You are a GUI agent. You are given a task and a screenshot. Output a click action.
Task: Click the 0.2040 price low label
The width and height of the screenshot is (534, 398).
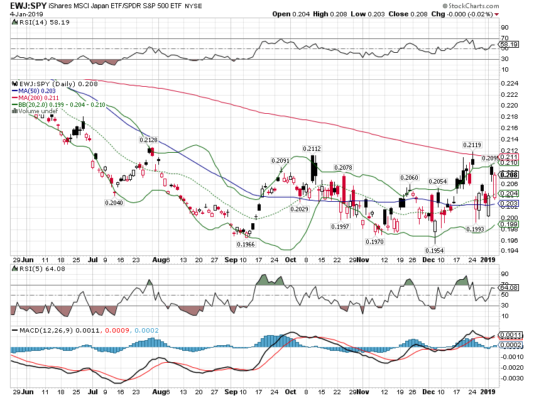pos(114,202)
